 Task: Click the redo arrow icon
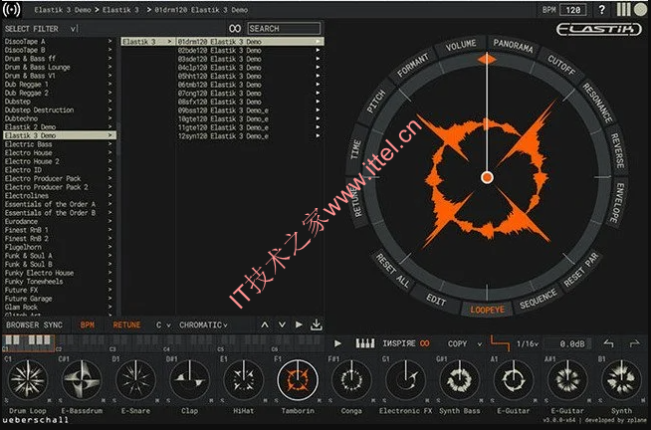click(635, 343)
